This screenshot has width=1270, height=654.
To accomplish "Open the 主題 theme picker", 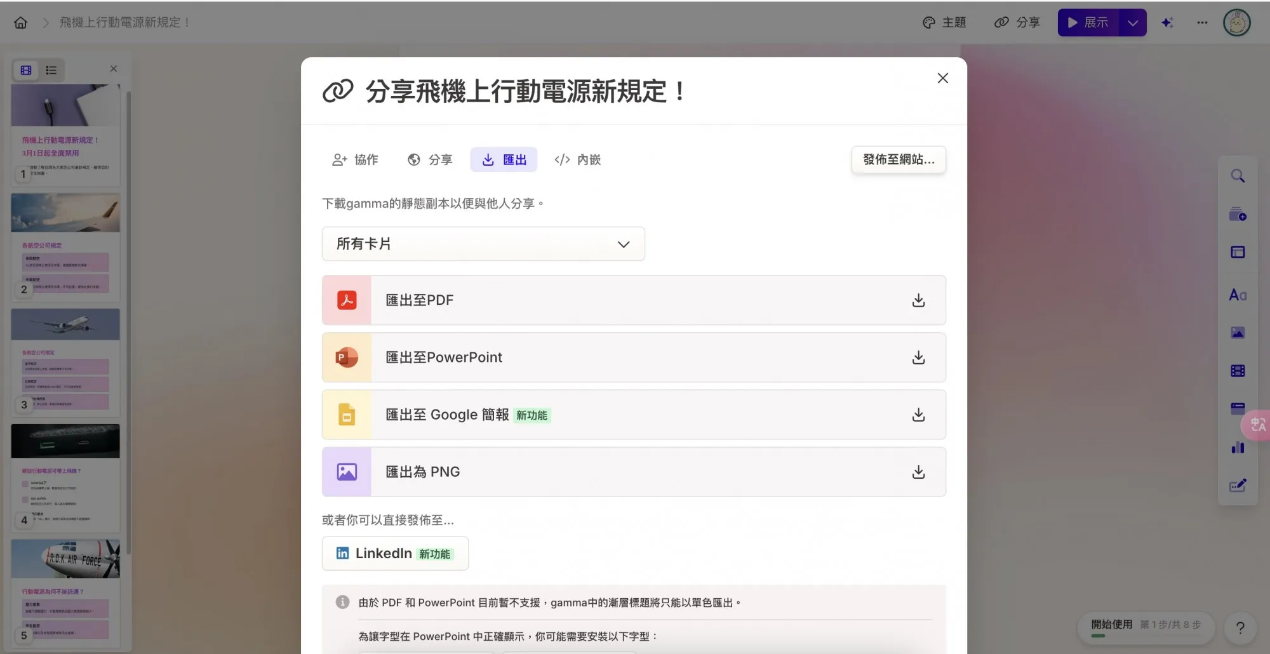I will click(944, 23).
